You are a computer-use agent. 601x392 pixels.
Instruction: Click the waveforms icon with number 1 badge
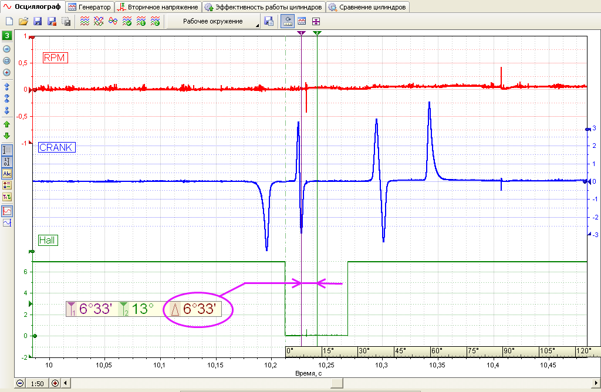[141, 22]
